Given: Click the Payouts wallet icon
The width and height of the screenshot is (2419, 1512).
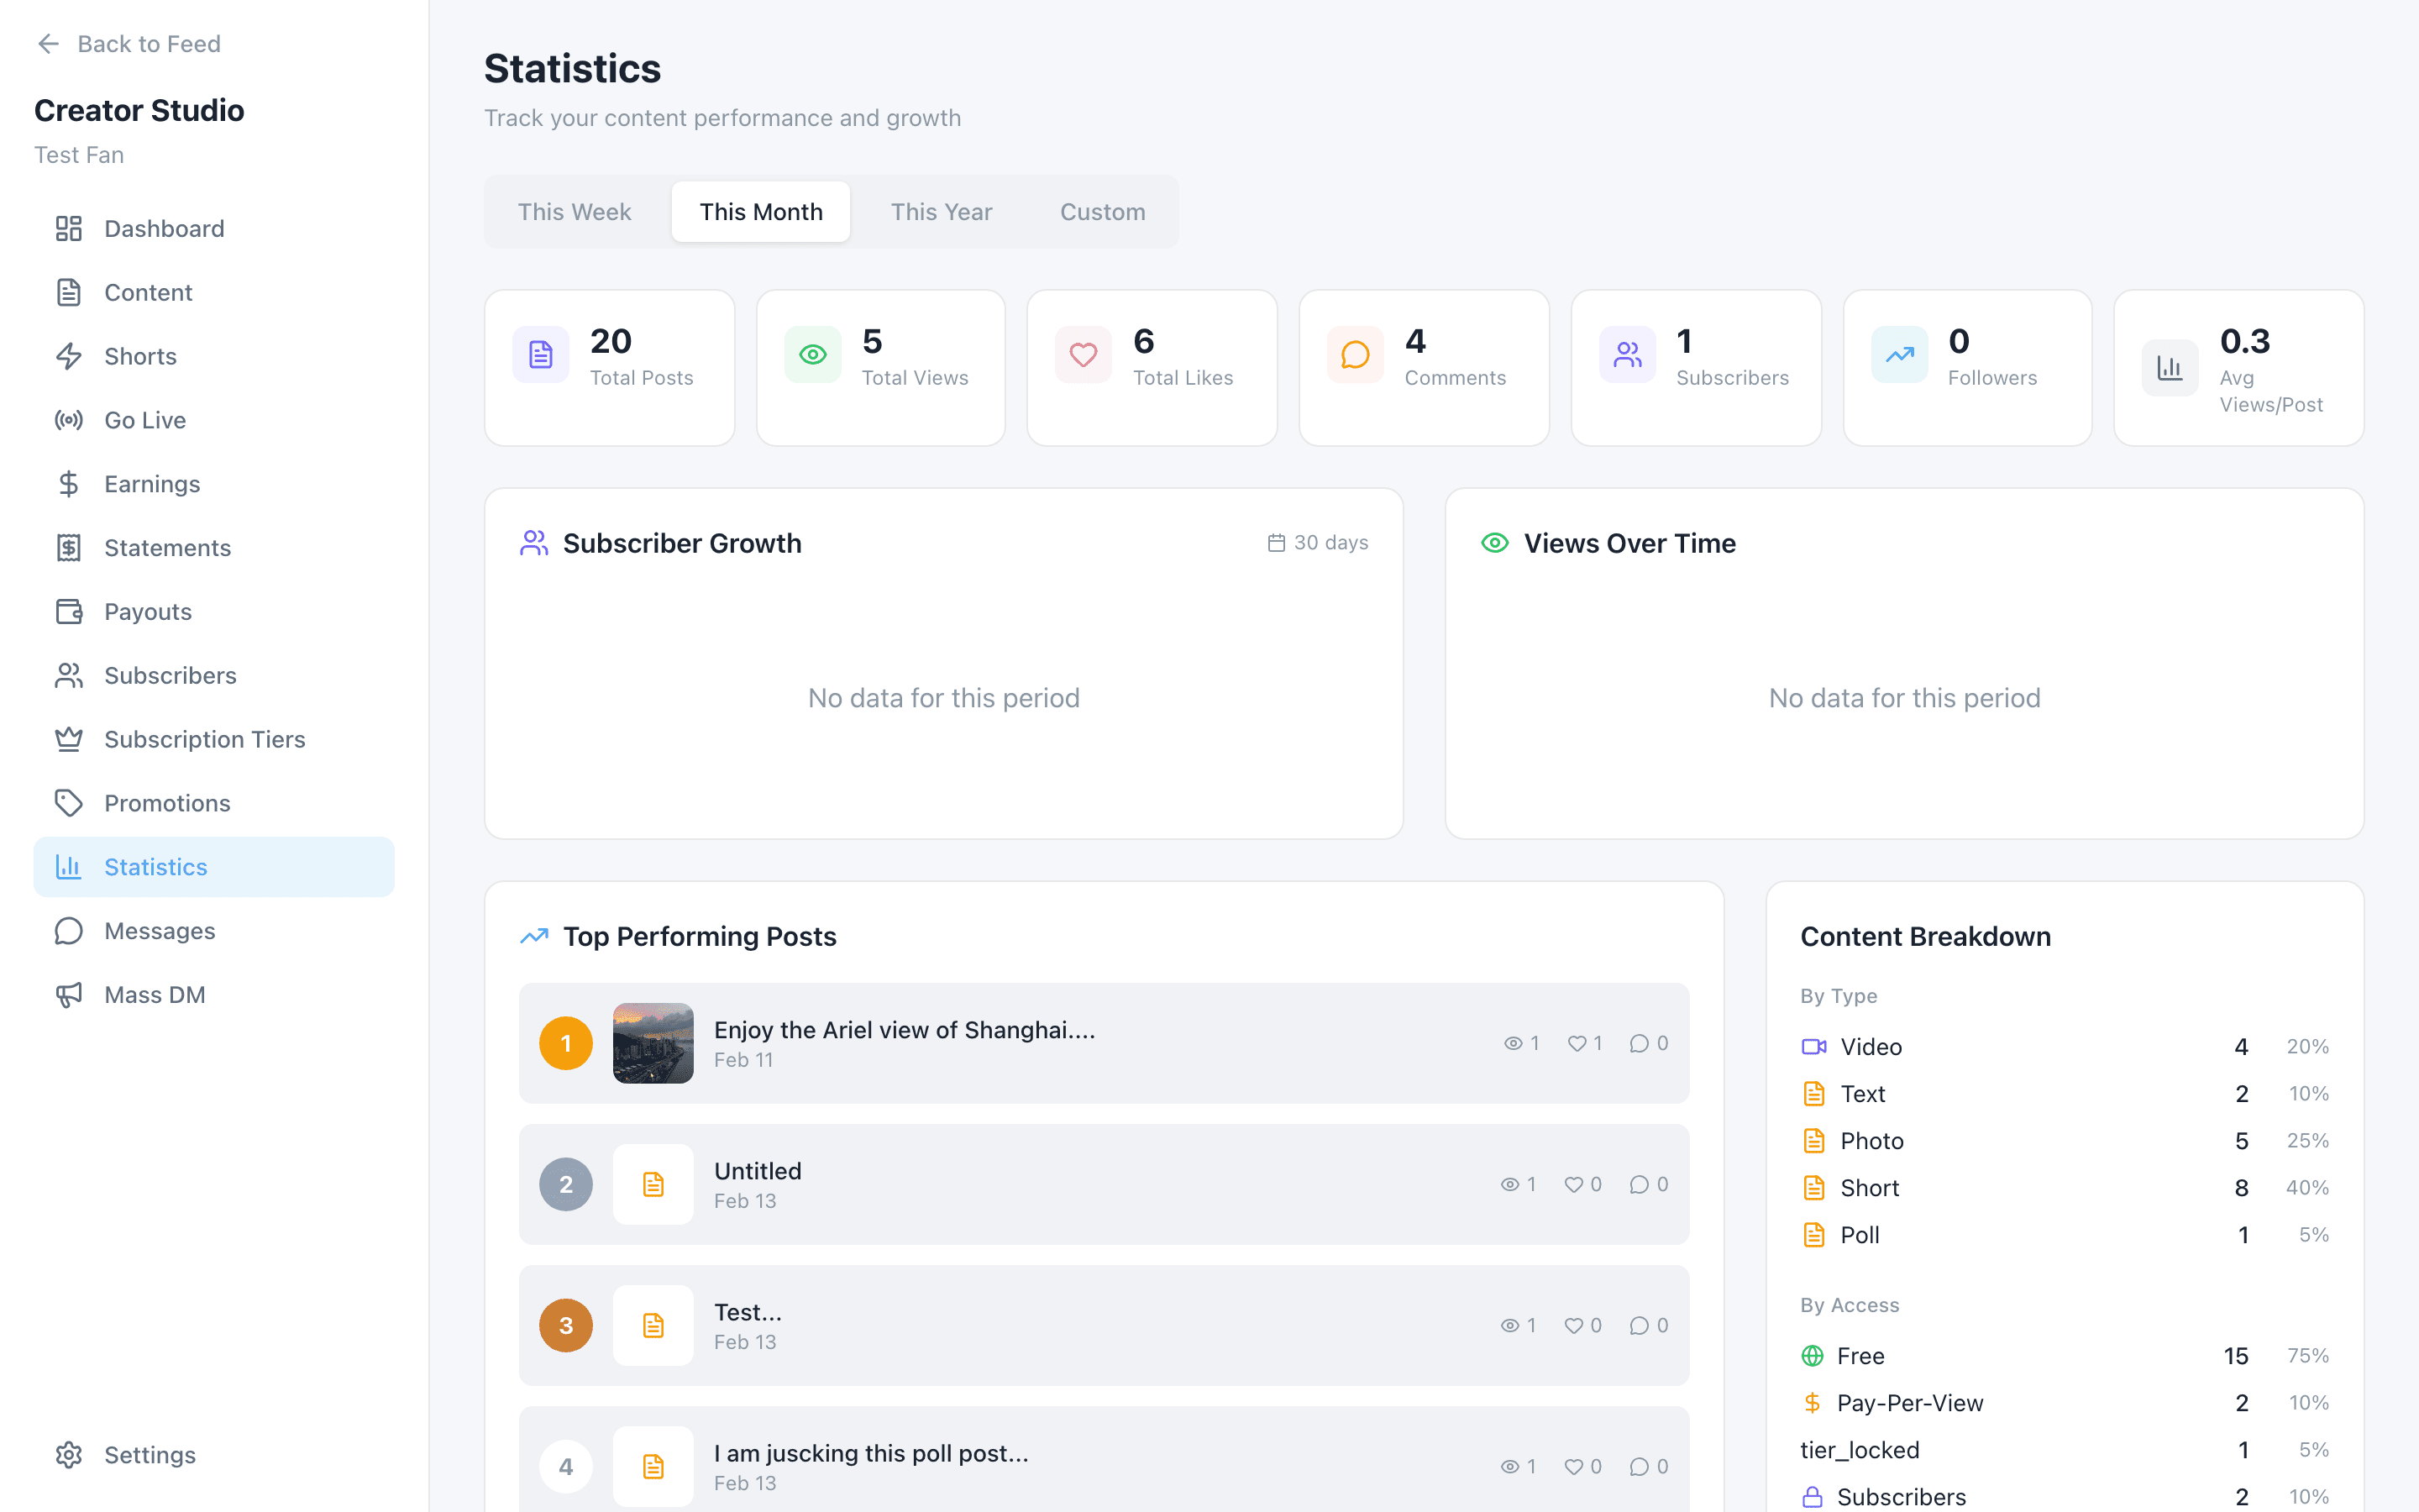Looking at the screenshot, I should [x=68, y=612].
